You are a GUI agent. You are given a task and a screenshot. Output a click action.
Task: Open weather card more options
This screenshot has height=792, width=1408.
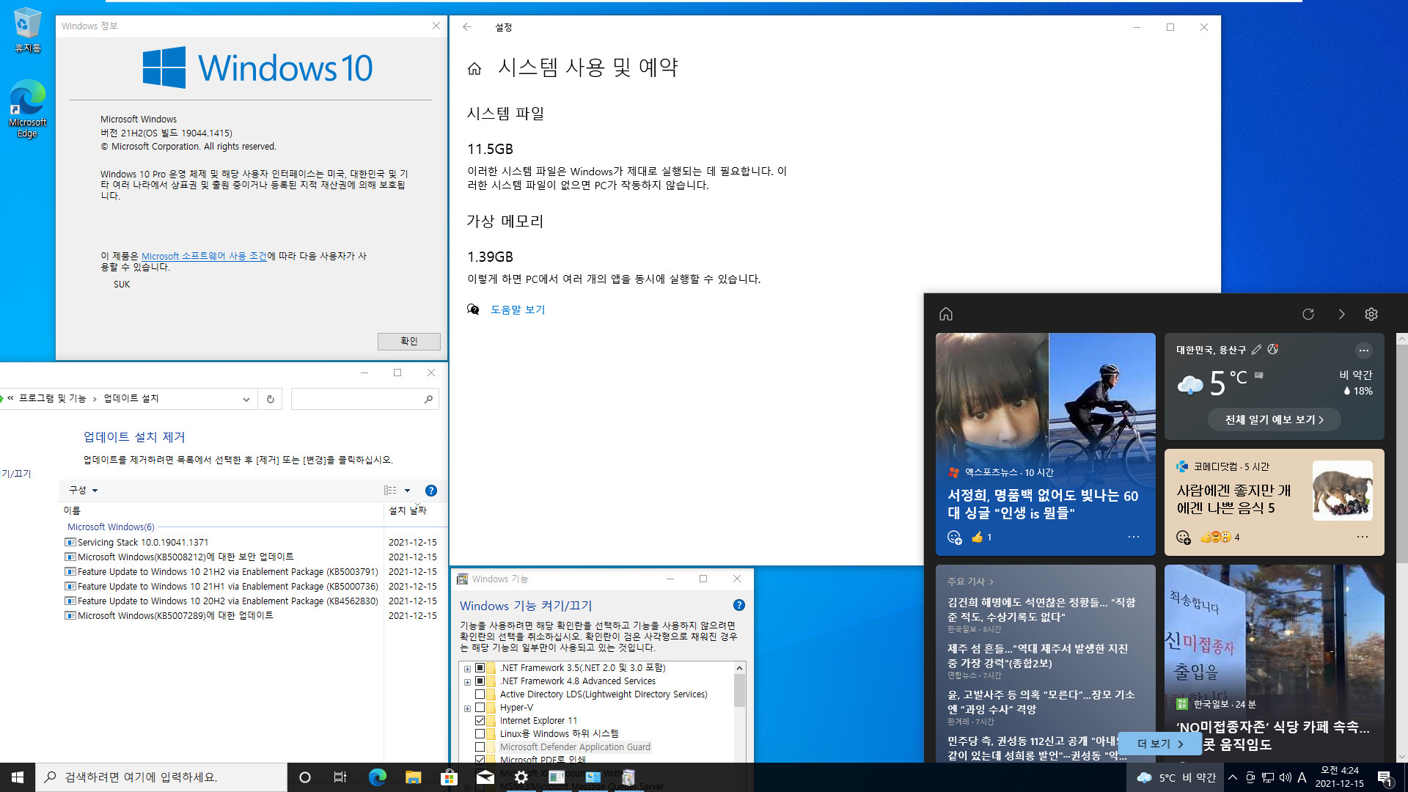(x=1363, y=350)
